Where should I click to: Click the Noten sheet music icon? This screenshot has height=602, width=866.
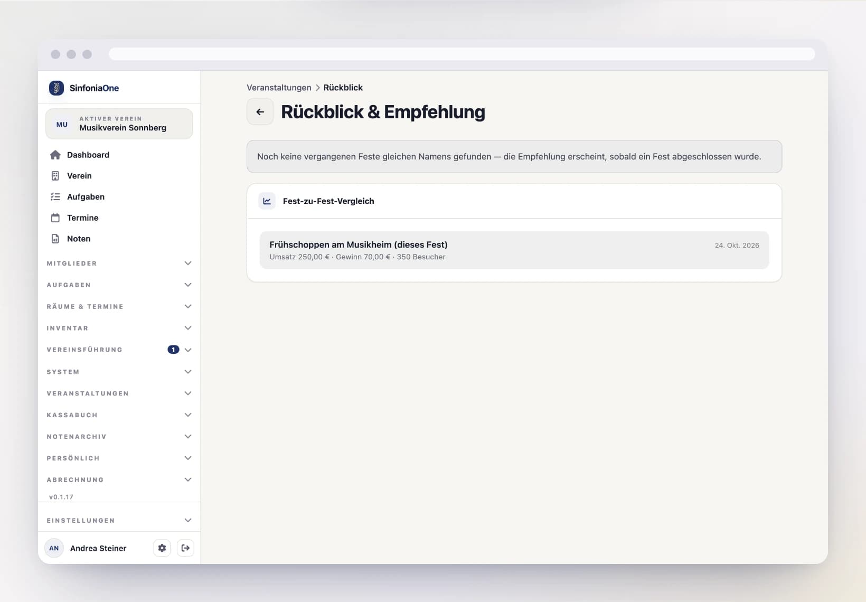coord(55,239)
